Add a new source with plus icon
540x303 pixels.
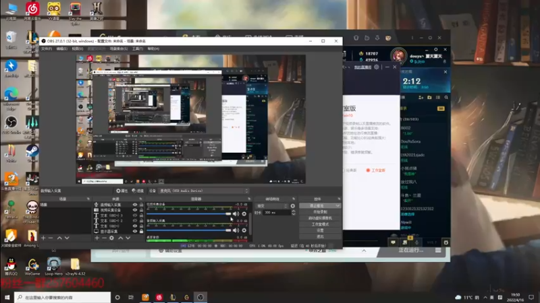coord(97,238)
